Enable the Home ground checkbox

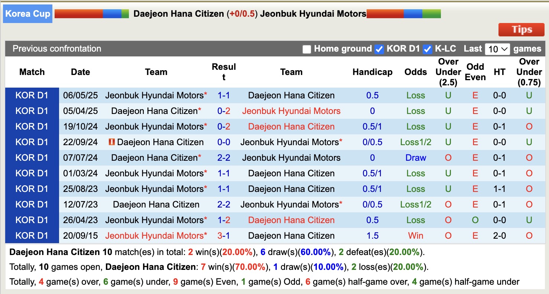[307, 49]
